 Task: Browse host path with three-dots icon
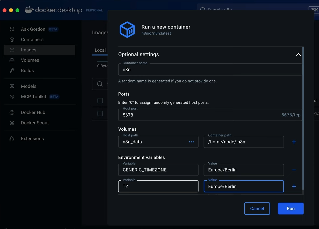191,142
